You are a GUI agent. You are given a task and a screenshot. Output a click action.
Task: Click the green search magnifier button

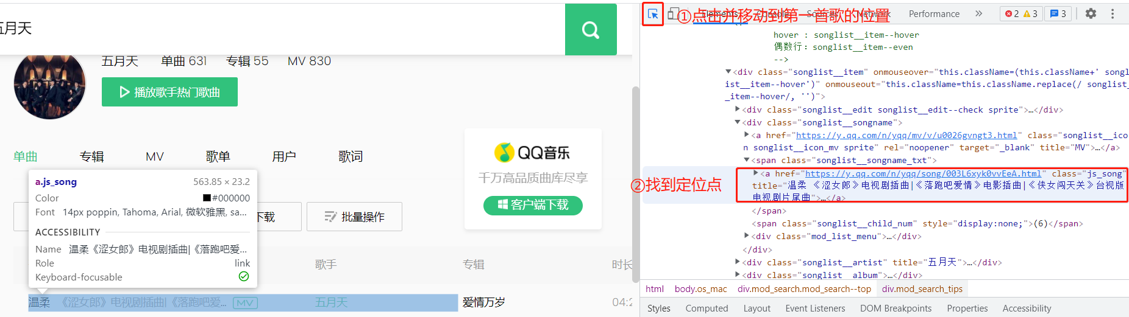tap(591, 29)
